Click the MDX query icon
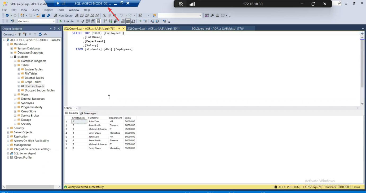Image resolution: width=366 pixels, height=193 pixels. coord(82,15)
